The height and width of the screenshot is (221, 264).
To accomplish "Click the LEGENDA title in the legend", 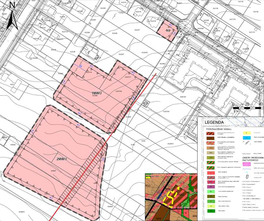I will click(x=214, y=122).
